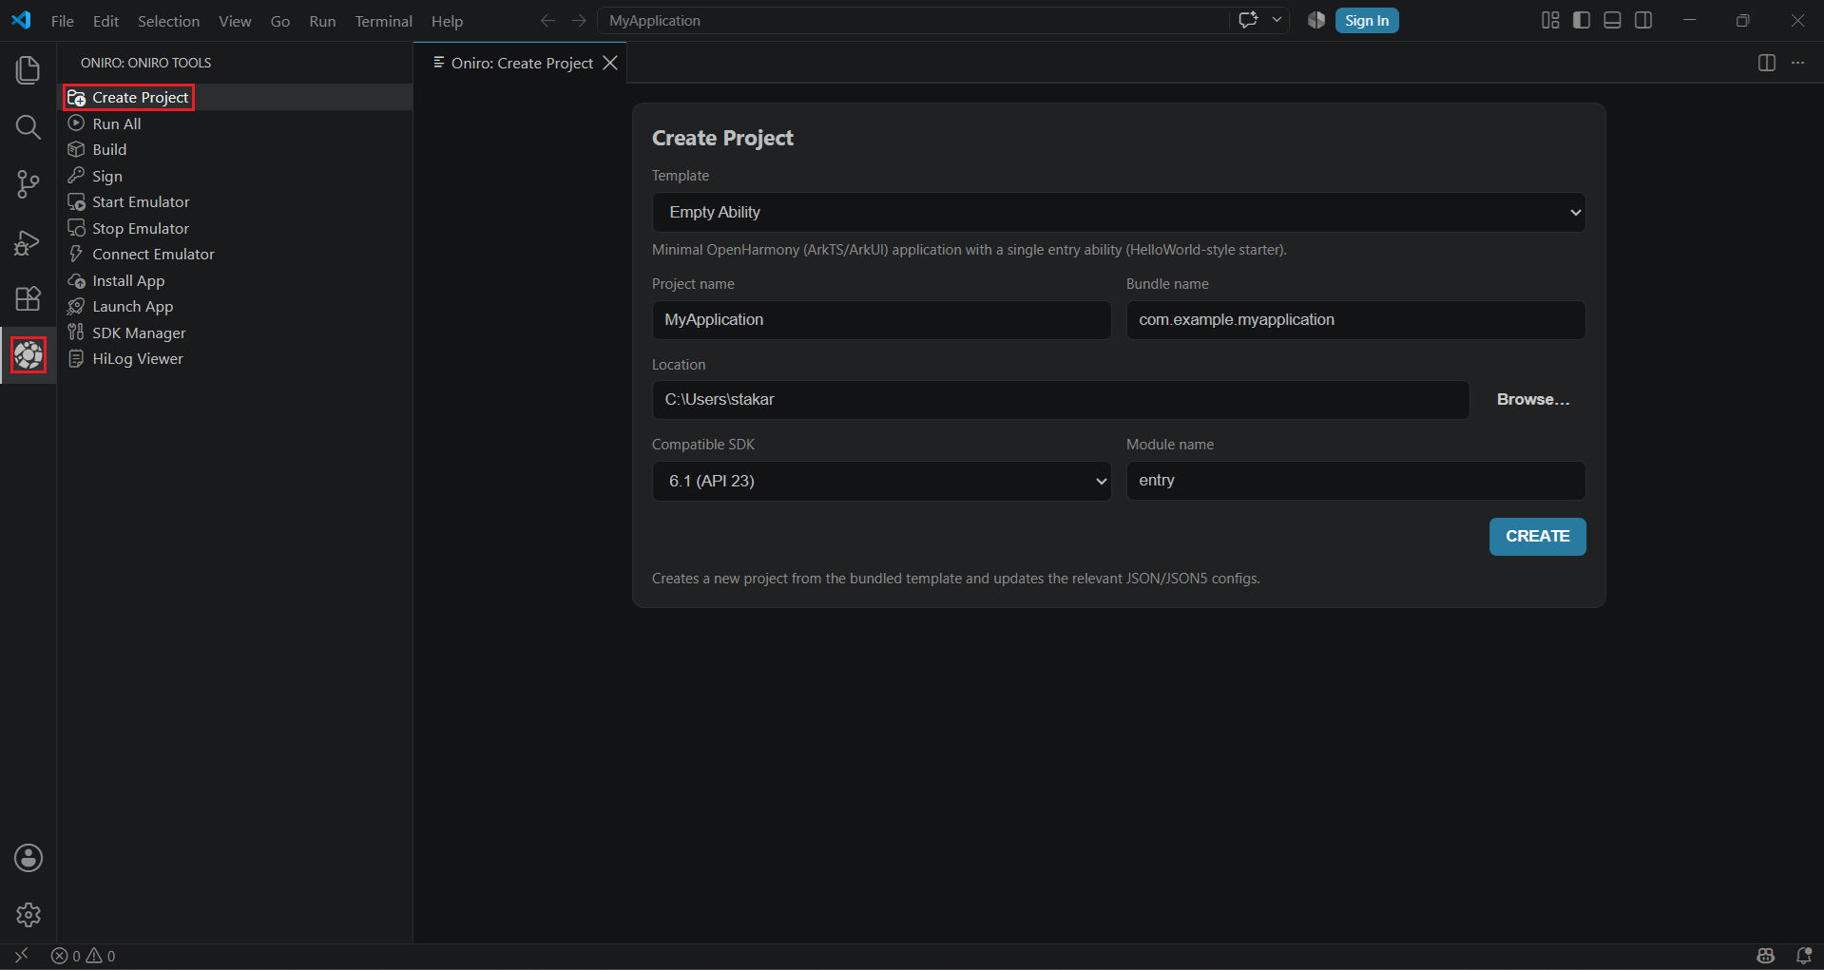Image resolution: width=1824 pixels, height=970 pixels.
Task: Click the CREATE button
Action: (1537, 536)
